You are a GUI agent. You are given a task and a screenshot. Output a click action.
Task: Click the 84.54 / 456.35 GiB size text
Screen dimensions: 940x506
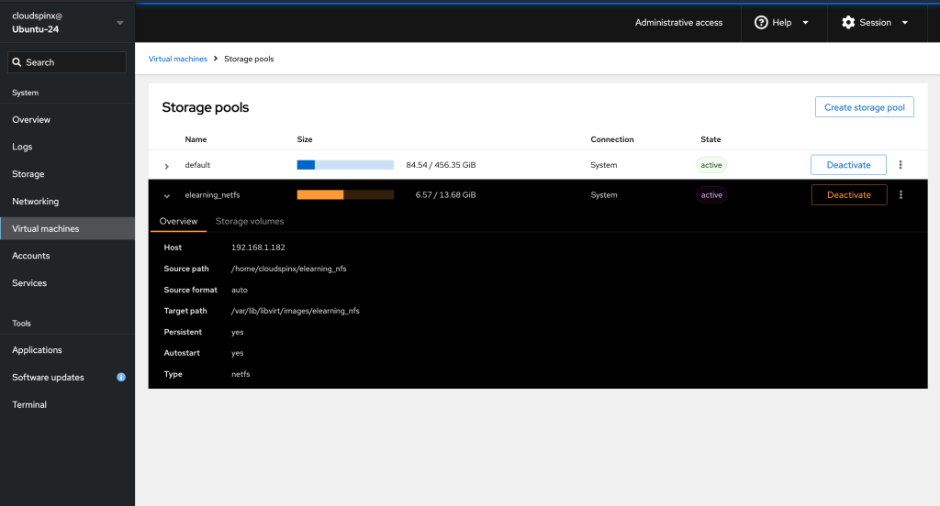click(441, 165)
